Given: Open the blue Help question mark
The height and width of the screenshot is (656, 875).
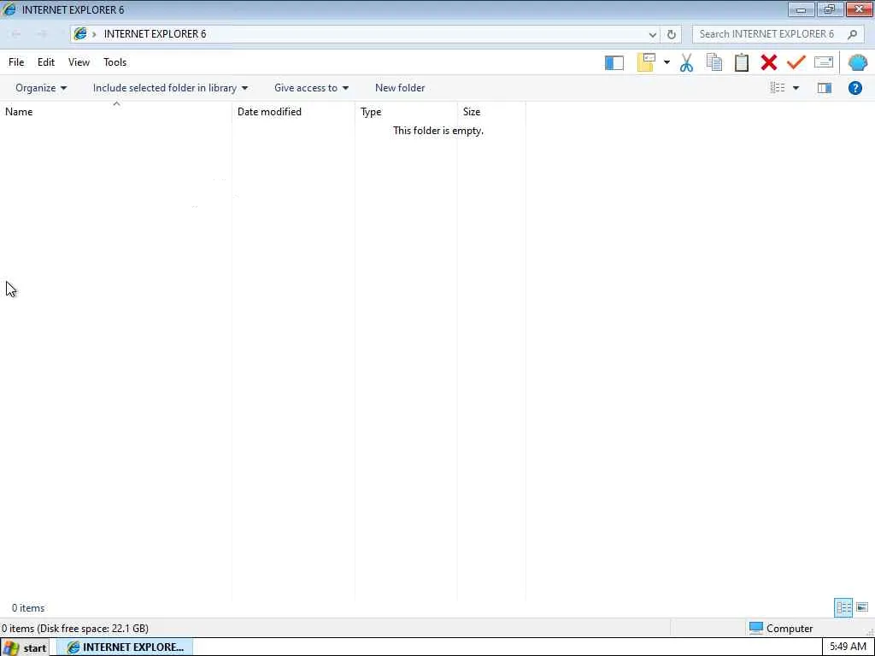Looking at the screenshot, I should (854, 88).
